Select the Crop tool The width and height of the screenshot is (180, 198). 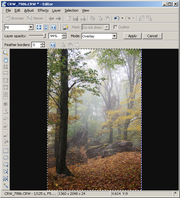click(6, 67)
